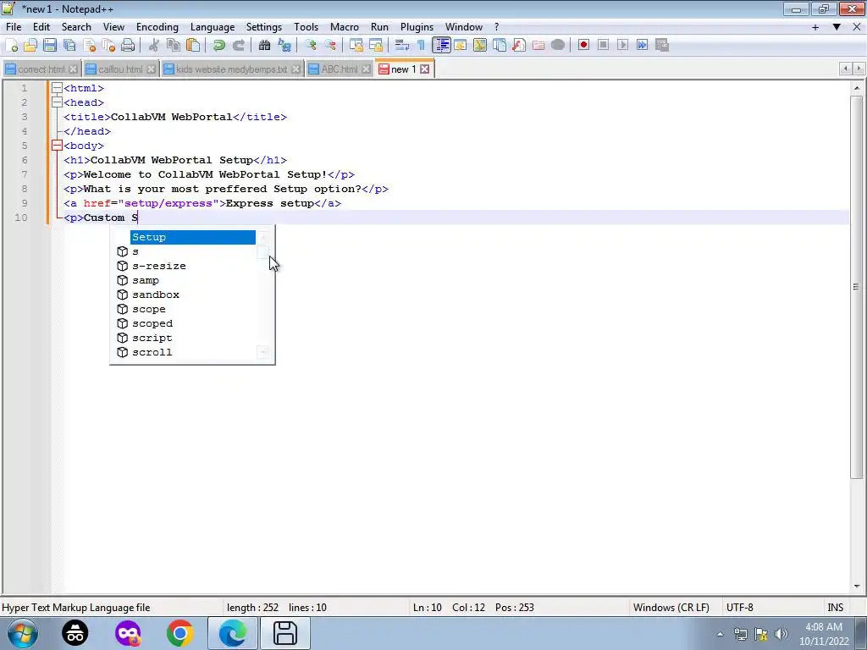Click the Redo arrow icon
Screen dimensions: 867x650
[238, 46]
